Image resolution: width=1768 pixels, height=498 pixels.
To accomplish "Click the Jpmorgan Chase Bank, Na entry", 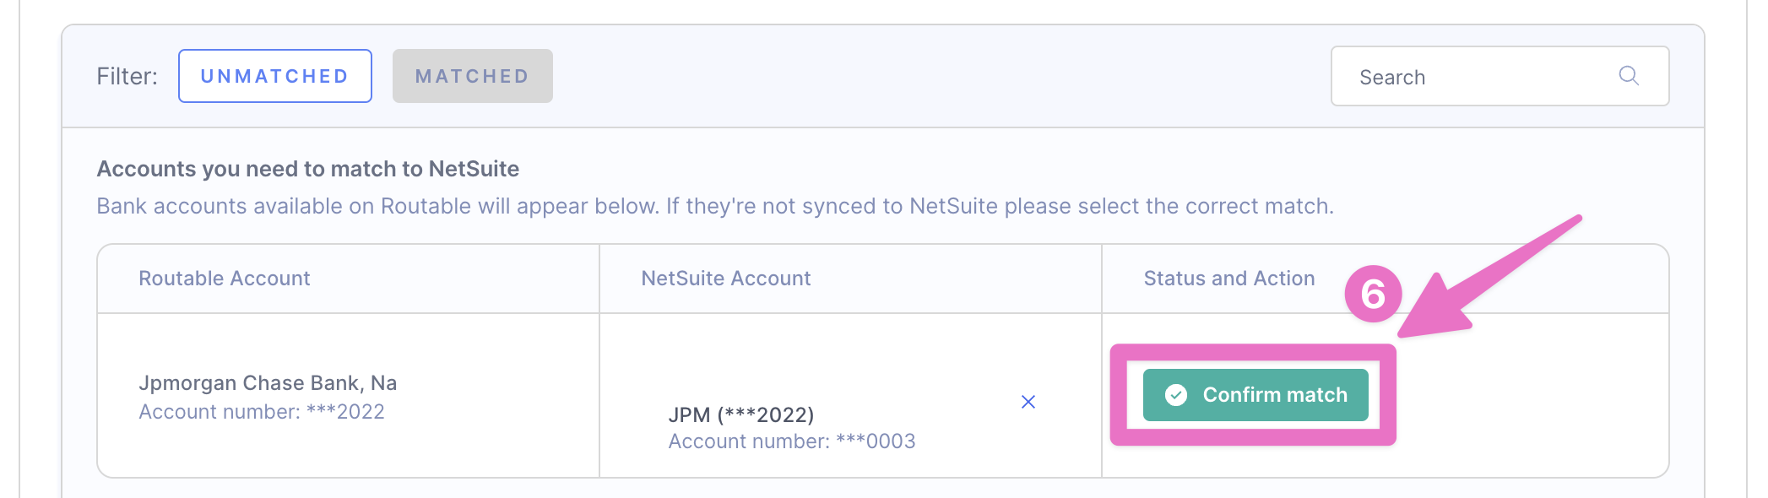I will (268, 383).
